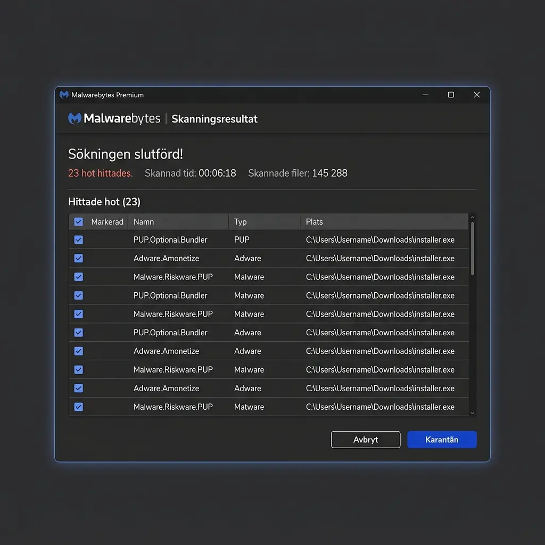Minimize the Malwarebytes Premium window
Image resolution: width=545 pixels, height=545 pixels.
[x=425, y=95]
